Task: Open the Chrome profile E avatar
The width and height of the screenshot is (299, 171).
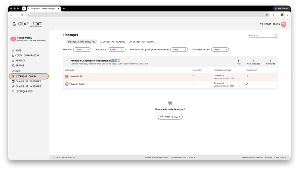Action: coord(282,15)
